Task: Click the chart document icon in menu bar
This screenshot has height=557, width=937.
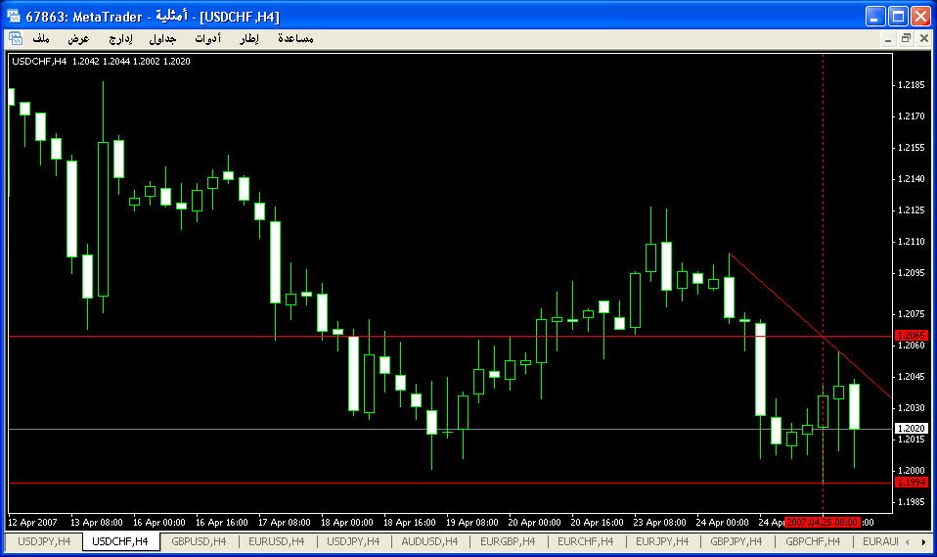Action: coord(16,39)
